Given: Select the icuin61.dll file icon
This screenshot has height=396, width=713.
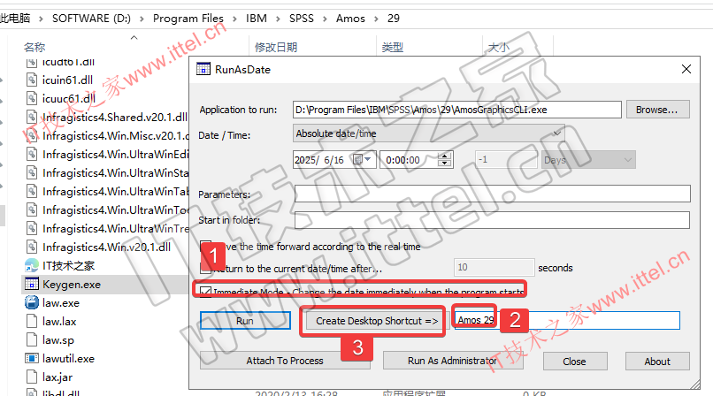Looking at the screenshot, I should [31, 80].
